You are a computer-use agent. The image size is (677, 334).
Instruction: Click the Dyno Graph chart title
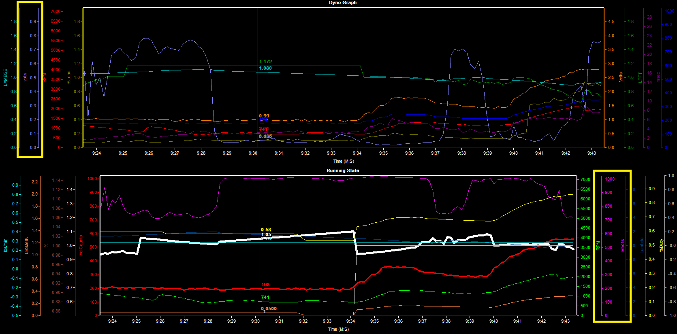(342, 3)
